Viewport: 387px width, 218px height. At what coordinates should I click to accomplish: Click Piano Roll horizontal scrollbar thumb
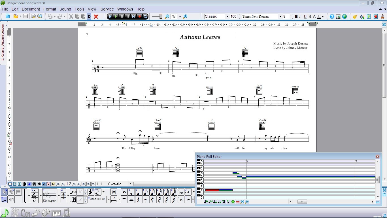click(x=302, y=202)
